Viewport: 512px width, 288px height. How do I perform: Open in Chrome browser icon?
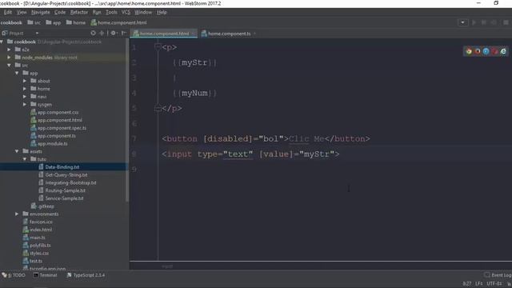click(x=469, y=51)
